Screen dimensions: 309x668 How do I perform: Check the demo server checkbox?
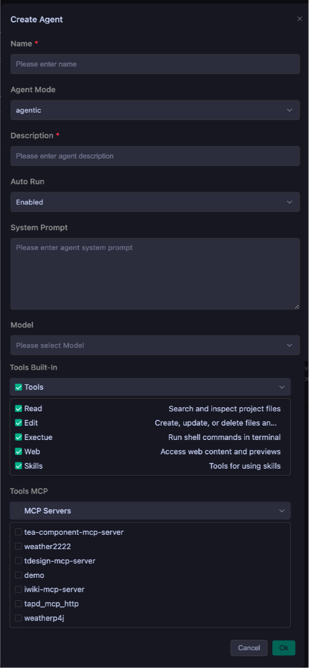18,575
